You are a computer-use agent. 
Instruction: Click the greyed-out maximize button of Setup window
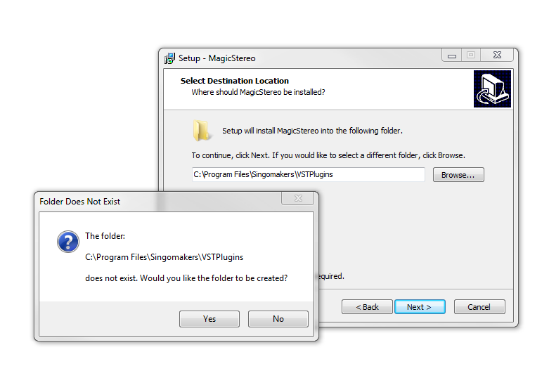click(x=471, y=56)
